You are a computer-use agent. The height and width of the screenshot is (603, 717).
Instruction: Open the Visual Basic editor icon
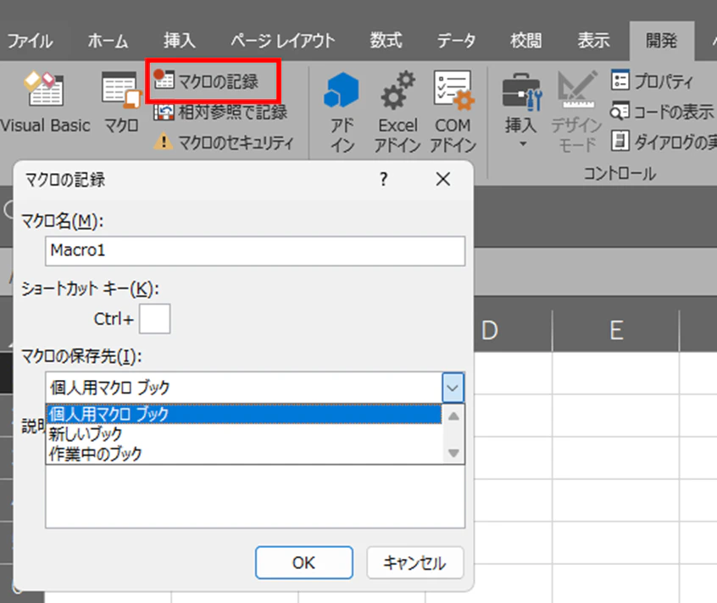point(45,103)
